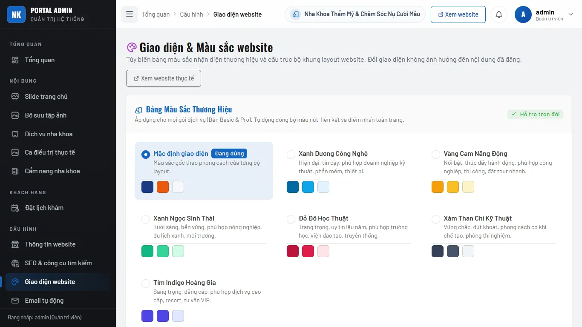Click the Xem website button
The image size is (582, 327).
[x=458, y=14]
